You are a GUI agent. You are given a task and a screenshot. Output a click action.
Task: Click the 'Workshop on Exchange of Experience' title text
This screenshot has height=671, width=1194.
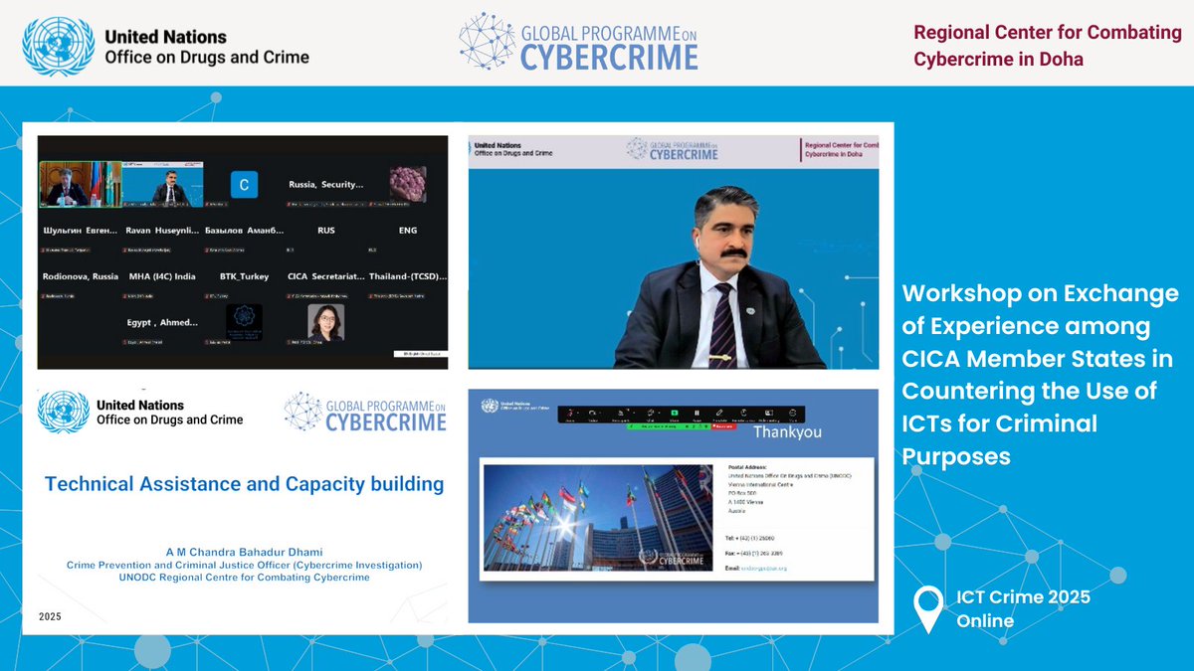(1039, 377)
